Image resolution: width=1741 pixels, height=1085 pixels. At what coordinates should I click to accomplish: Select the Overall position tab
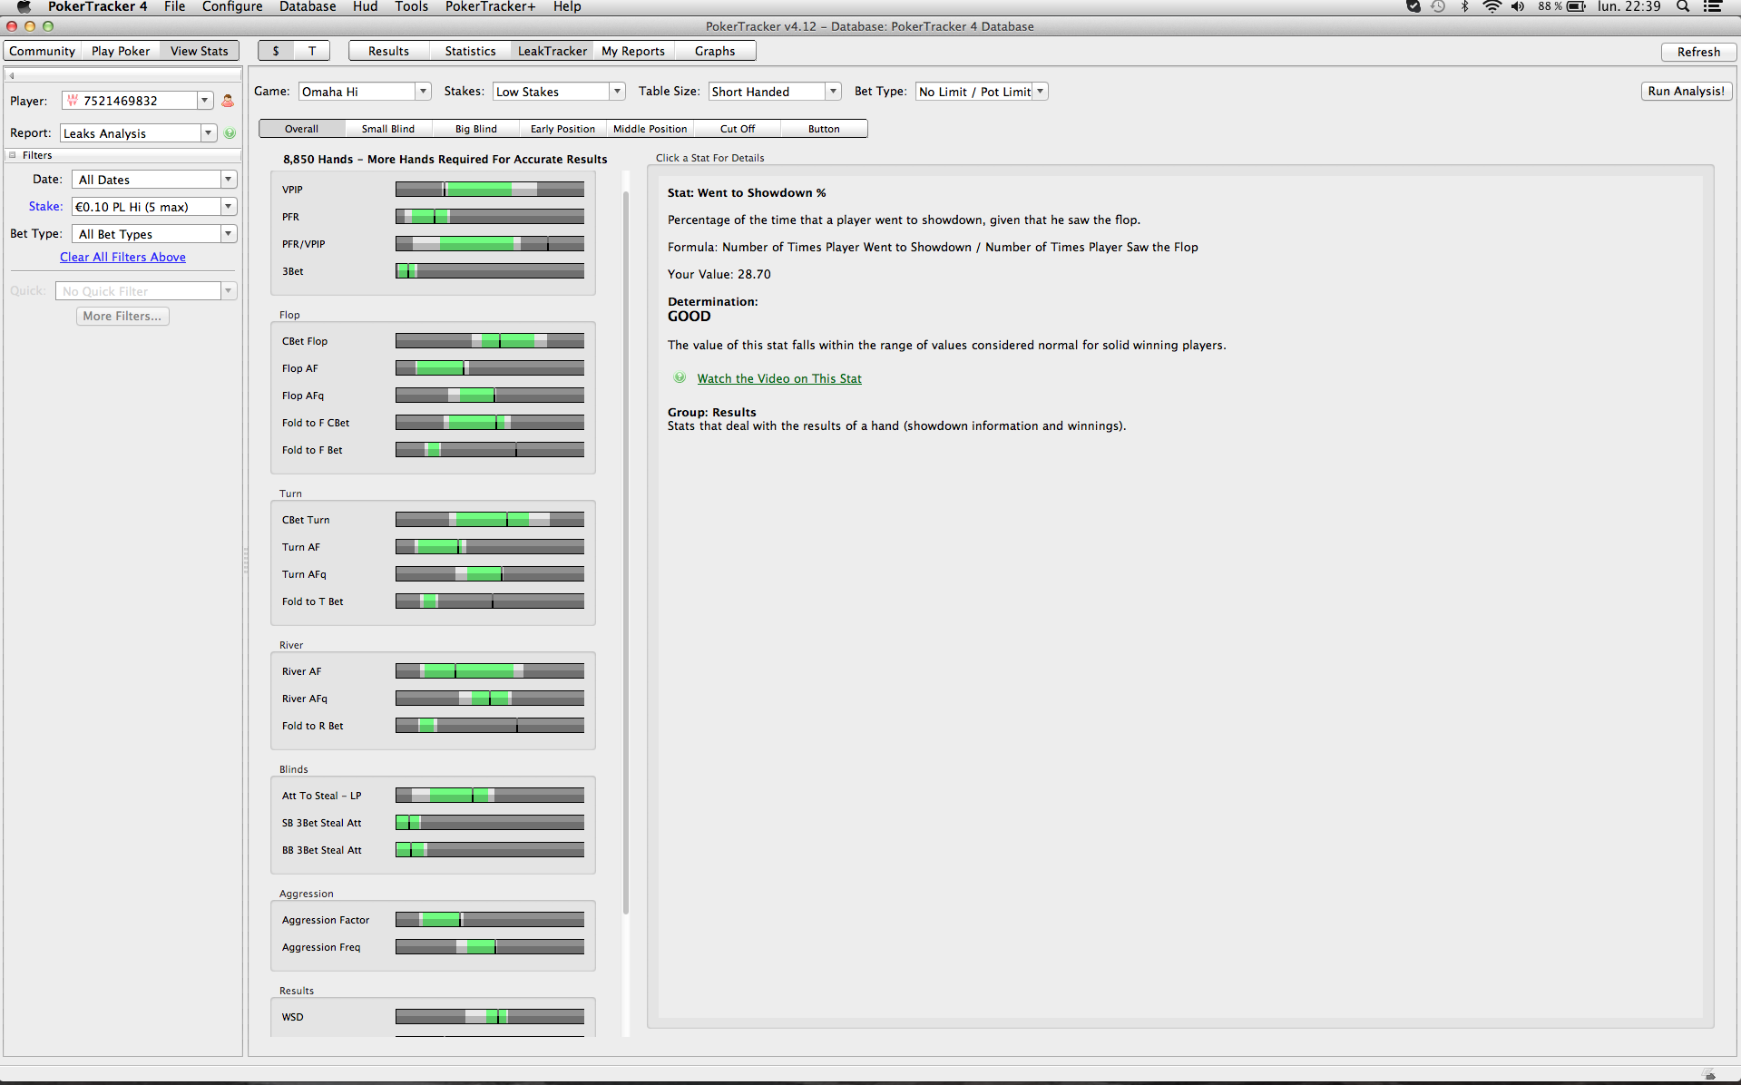pos(301,129)
